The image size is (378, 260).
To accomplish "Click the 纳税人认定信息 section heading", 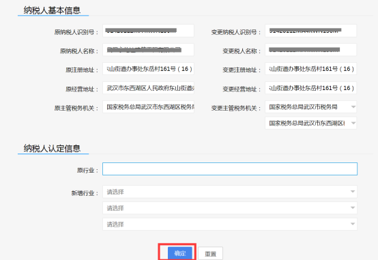I will [52, 148].
